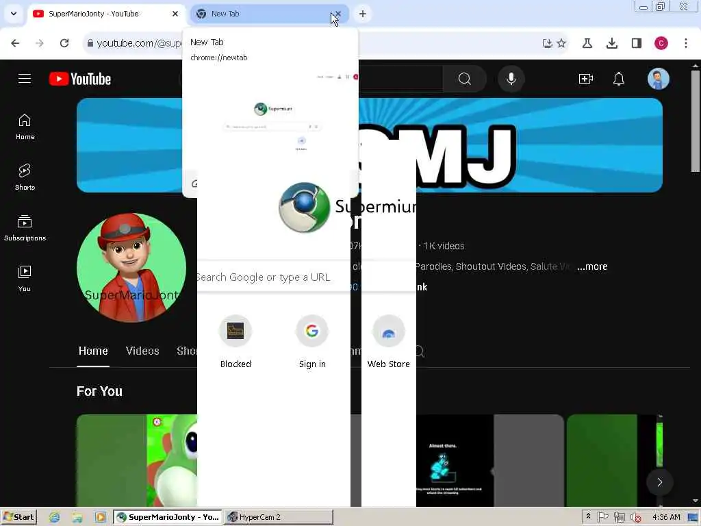Open YouTube notifications bell
The height and width of the screenshot is (526, 701).
pyautogui.click(x=619, y=79)
